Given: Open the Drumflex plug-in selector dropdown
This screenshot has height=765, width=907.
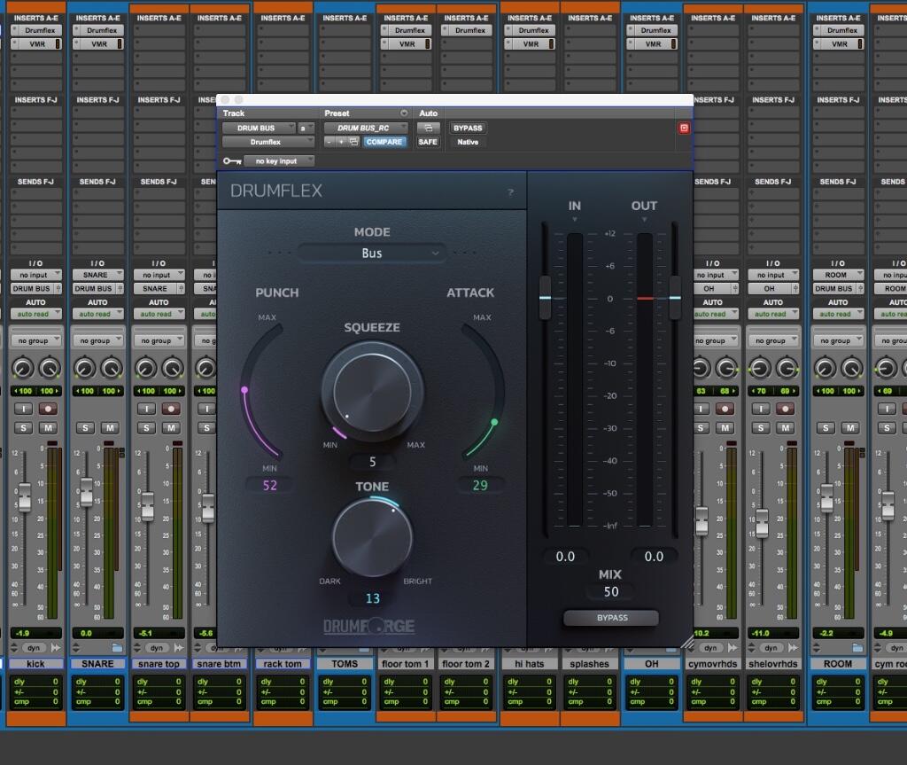Looking at the screenshot, I should click(x=267, y=142).
